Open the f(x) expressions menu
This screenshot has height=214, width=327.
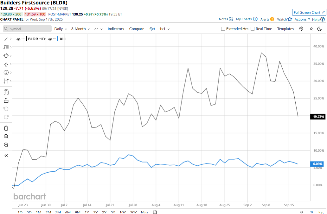pyautogui.click(x=152, y=29)
